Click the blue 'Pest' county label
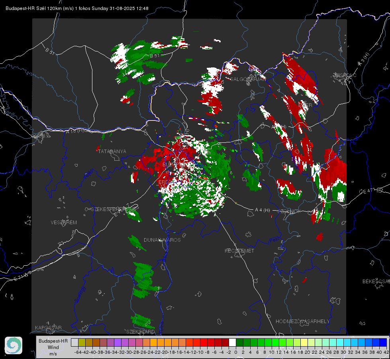 (274, 240)
